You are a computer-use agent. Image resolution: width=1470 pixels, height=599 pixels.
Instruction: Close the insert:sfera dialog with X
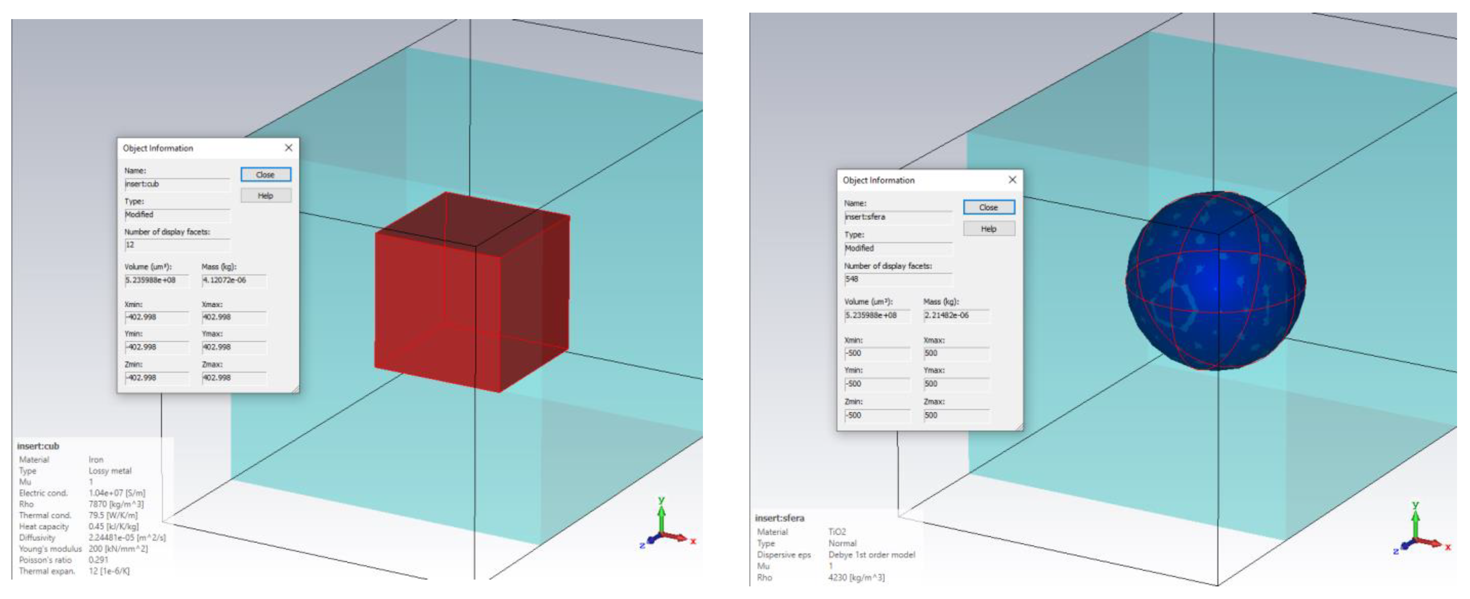(1012, 180)
